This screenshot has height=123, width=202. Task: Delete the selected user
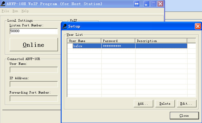pyautogui.click(x=165, y=103)
